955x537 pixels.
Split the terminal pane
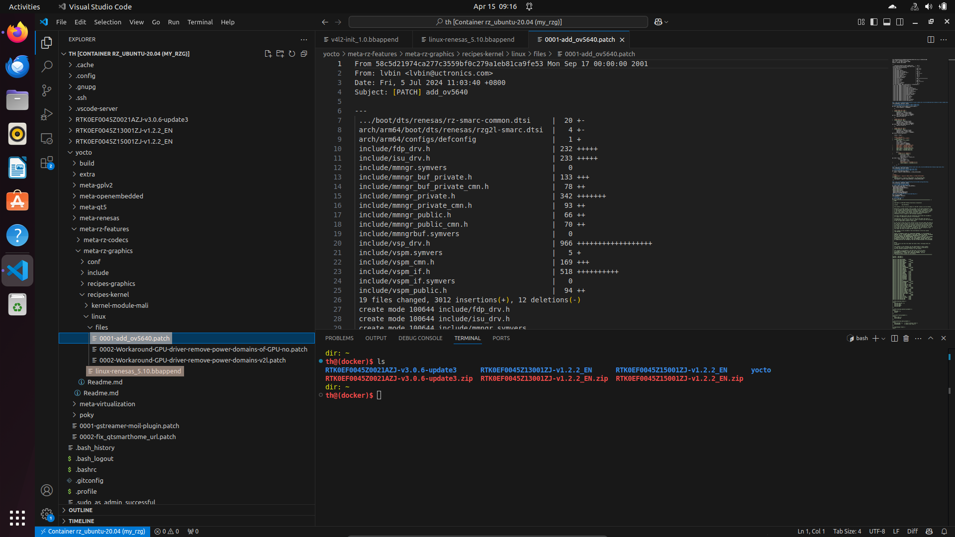[894, 338]
